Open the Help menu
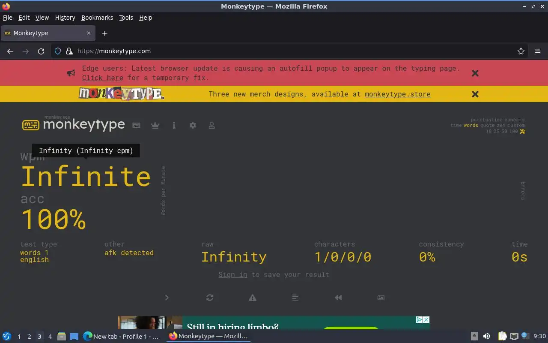Image resolution: width=548 pixels, height=343 pixels. pos(146,18)
